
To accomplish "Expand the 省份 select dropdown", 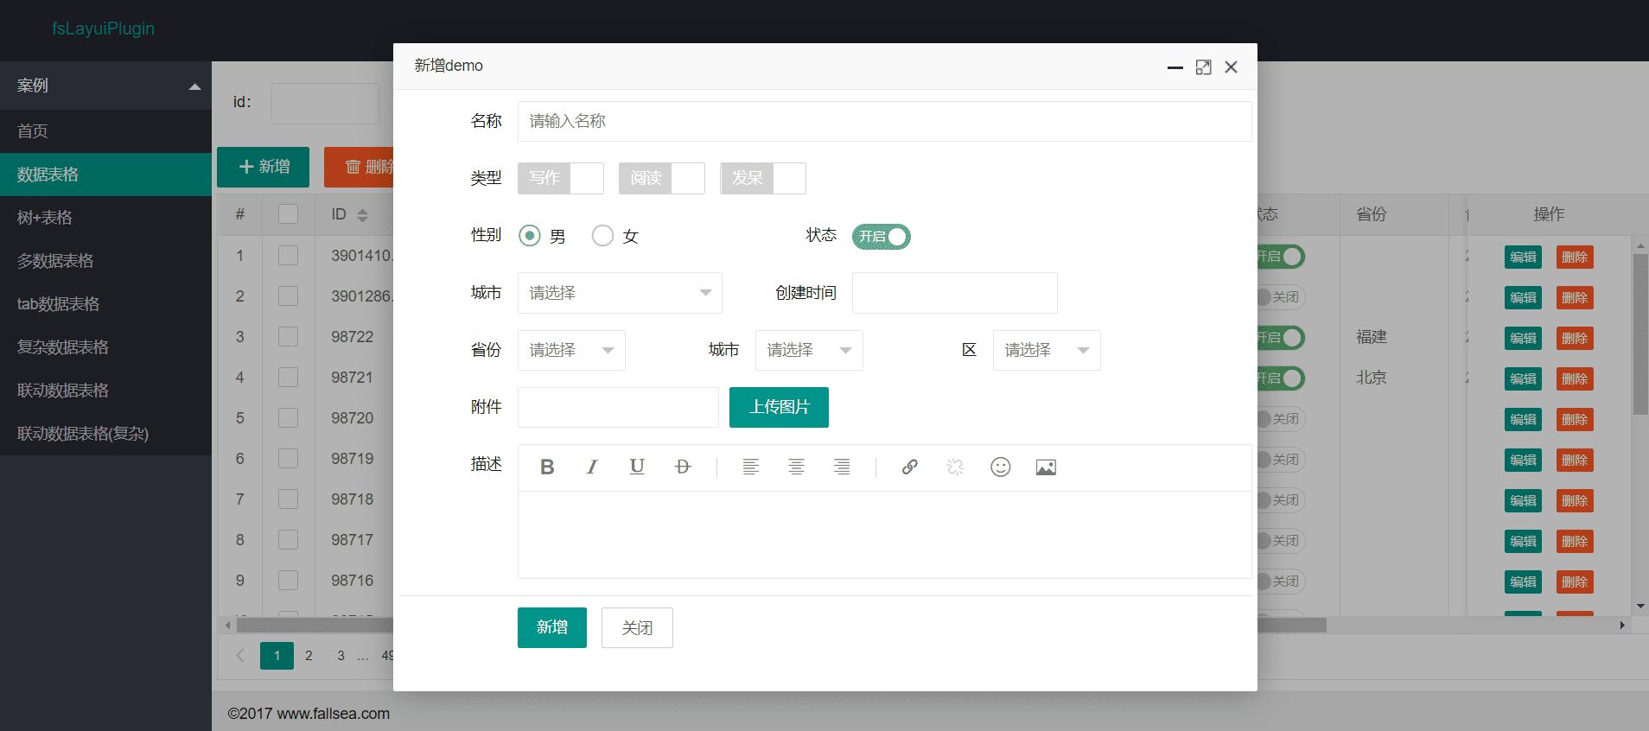I will tap(570, 350).
